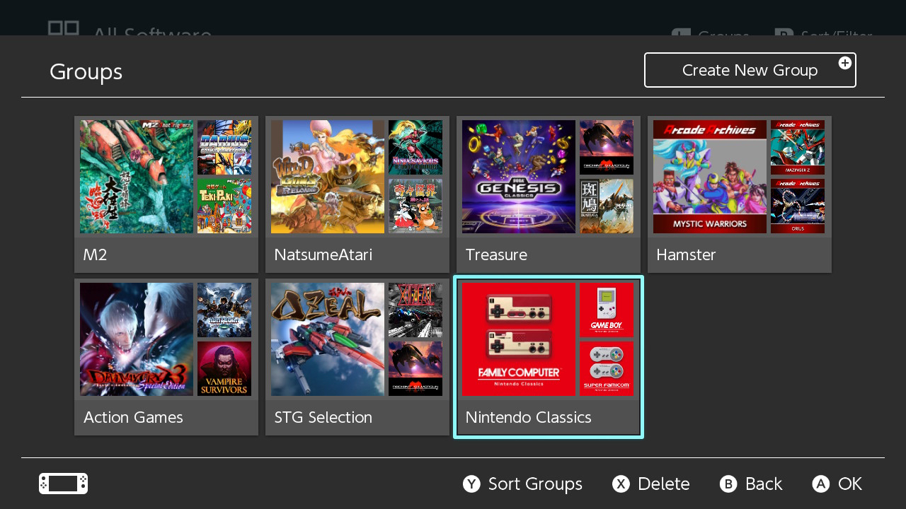Click the Super Famicom icon in Nintendo Classics
The width and height of the screenshot is (906, 509).
click(x=607, y=368)
